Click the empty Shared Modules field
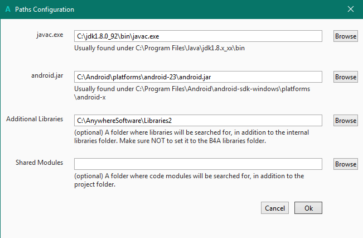 point(198,164)
